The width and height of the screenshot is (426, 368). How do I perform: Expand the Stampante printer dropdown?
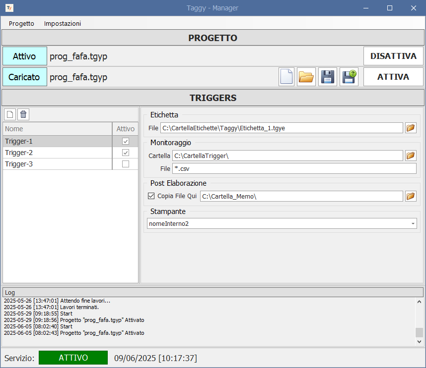pyautogui.click(x=413, y=224)
